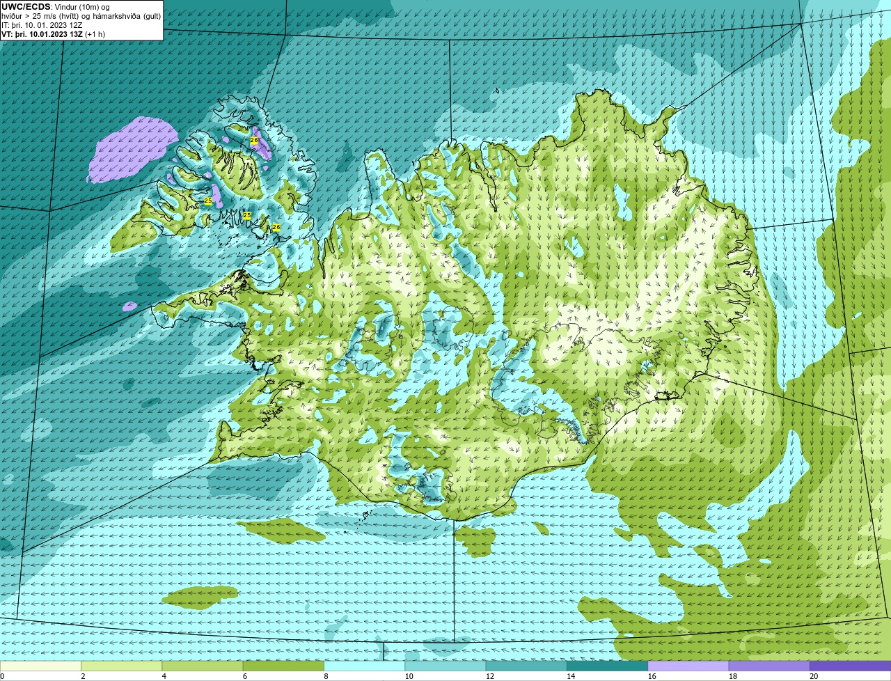891x681 pixels.
Task: Click the southernmost yellow 26 gust label
Action: (x=276, y=227)
